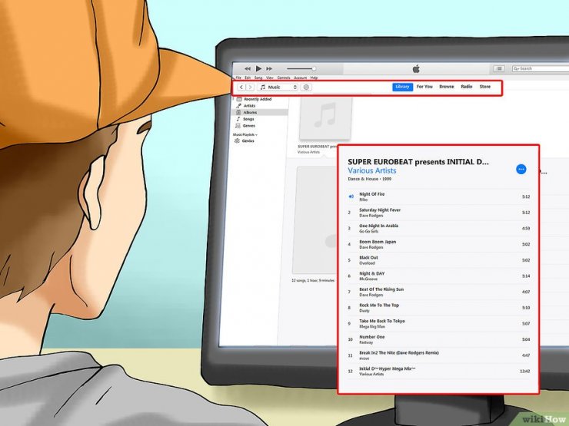This screenshot has width=569, height=426.
Task: Open the File menu
Action: tap(238, 78)
